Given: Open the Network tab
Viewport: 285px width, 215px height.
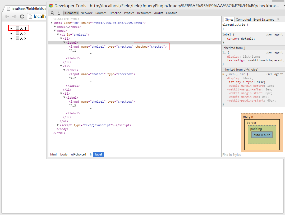Looking at the screenshot, I should pyautogui.click(x=86, y=13).
